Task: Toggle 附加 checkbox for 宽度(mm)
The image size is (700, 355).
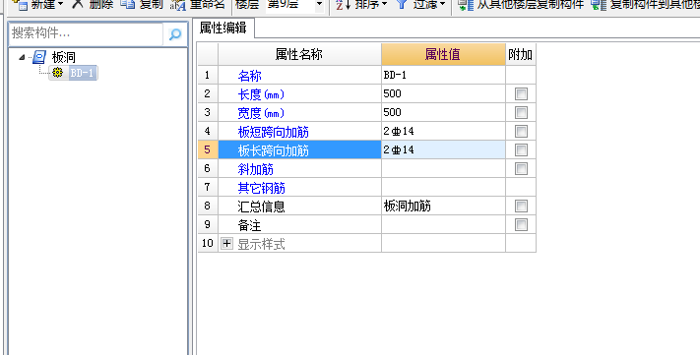Action: pos(521,112)
